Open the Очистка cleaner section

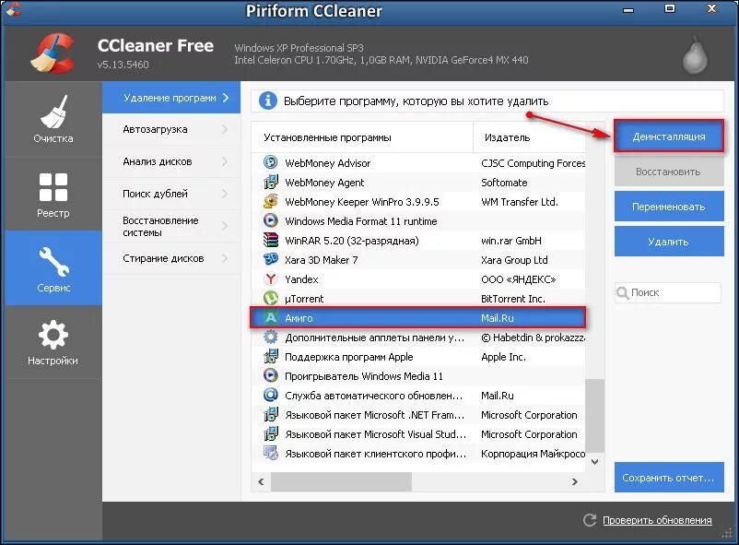[53, 119]
